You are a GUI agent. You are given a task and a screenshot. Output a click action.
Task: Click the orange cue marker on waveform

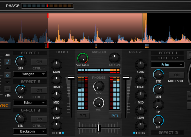(145, 28)
